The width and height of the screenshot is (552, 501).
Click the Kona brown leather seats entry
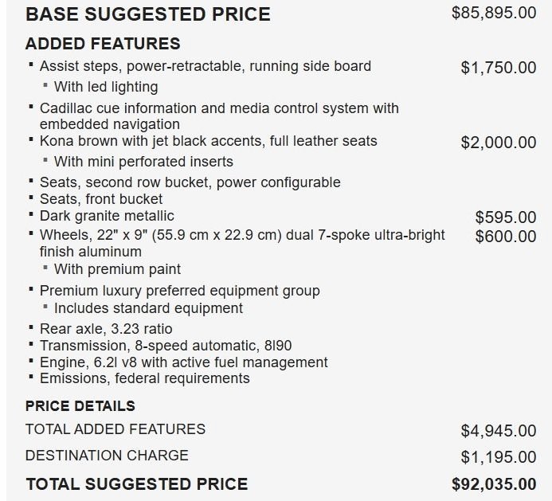[208, 141]
